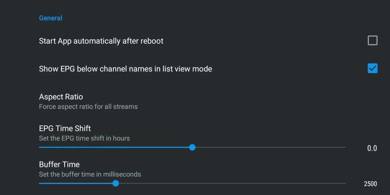Click the General section header
Viewport: 390px width, 195px height.
tap(50, 18)
